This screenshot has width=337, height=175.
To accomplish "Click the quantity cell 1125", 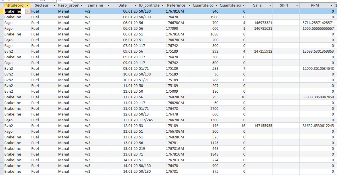I will click(205, 143).
